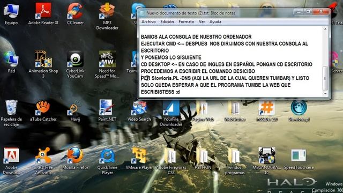Select the Havij desktop icon
This screenshot has height=193, width=343.
pos(75,110)
